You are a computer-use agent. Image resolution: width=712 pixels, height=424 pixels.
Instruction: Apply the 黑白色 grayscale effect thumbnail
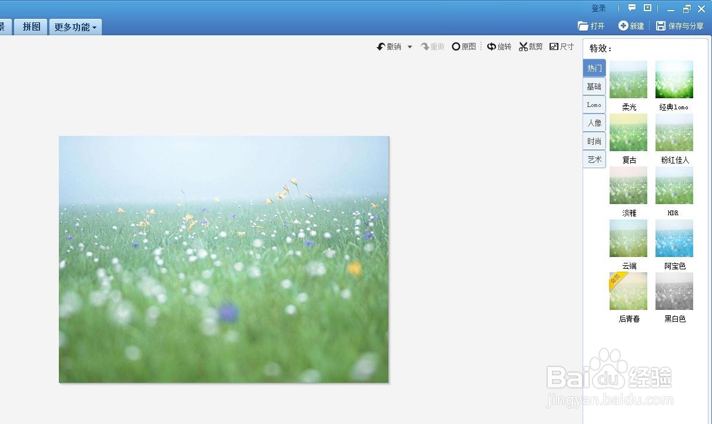coord(674,291)
